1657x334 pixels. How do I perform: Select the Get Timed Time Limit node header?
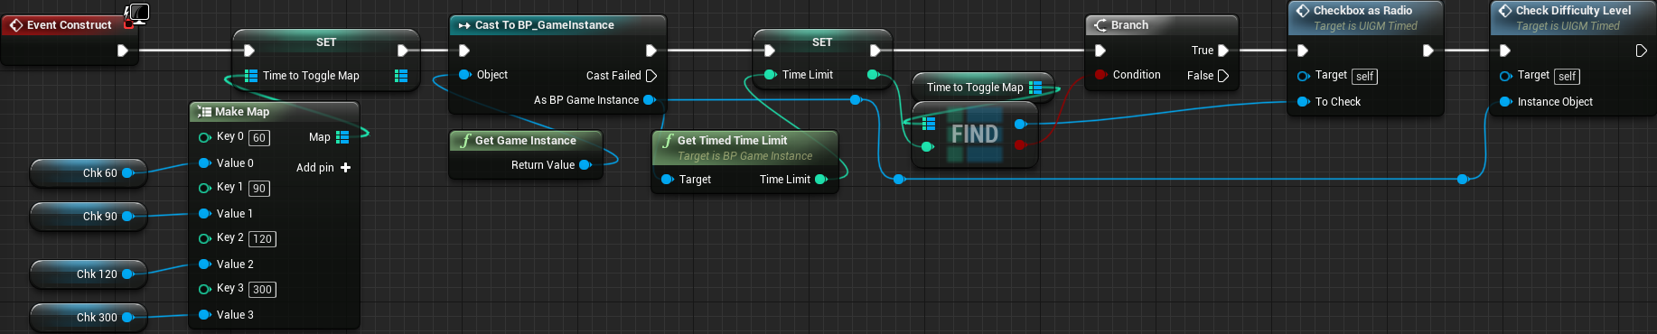pos(745,147)
